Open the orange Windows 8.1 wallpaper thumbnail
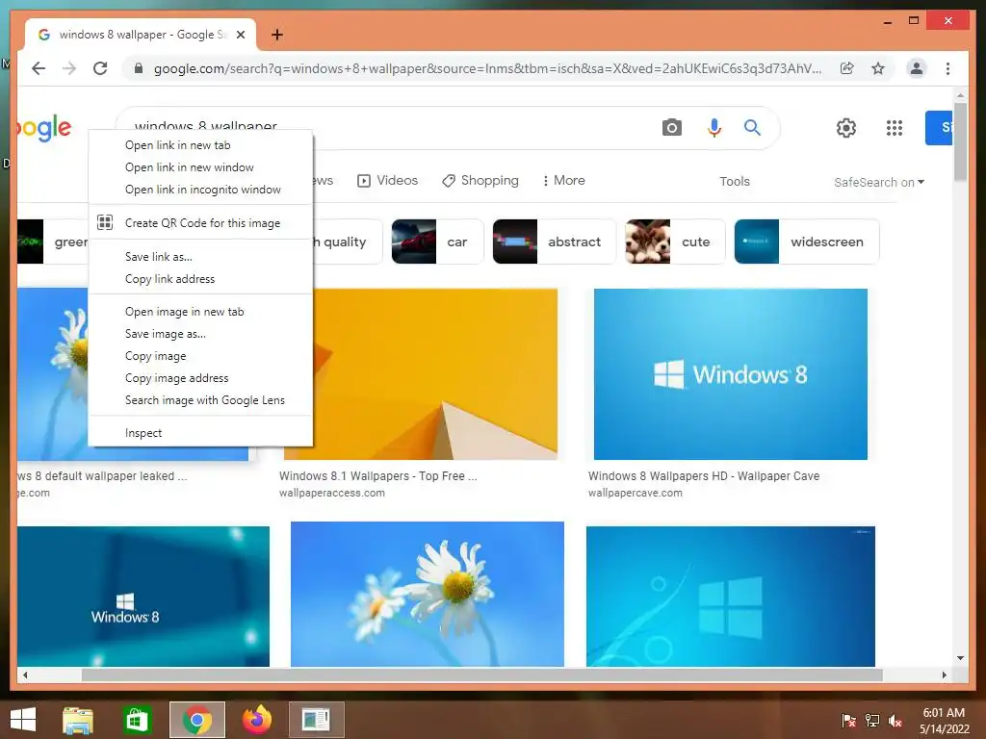 coord(435,374)
